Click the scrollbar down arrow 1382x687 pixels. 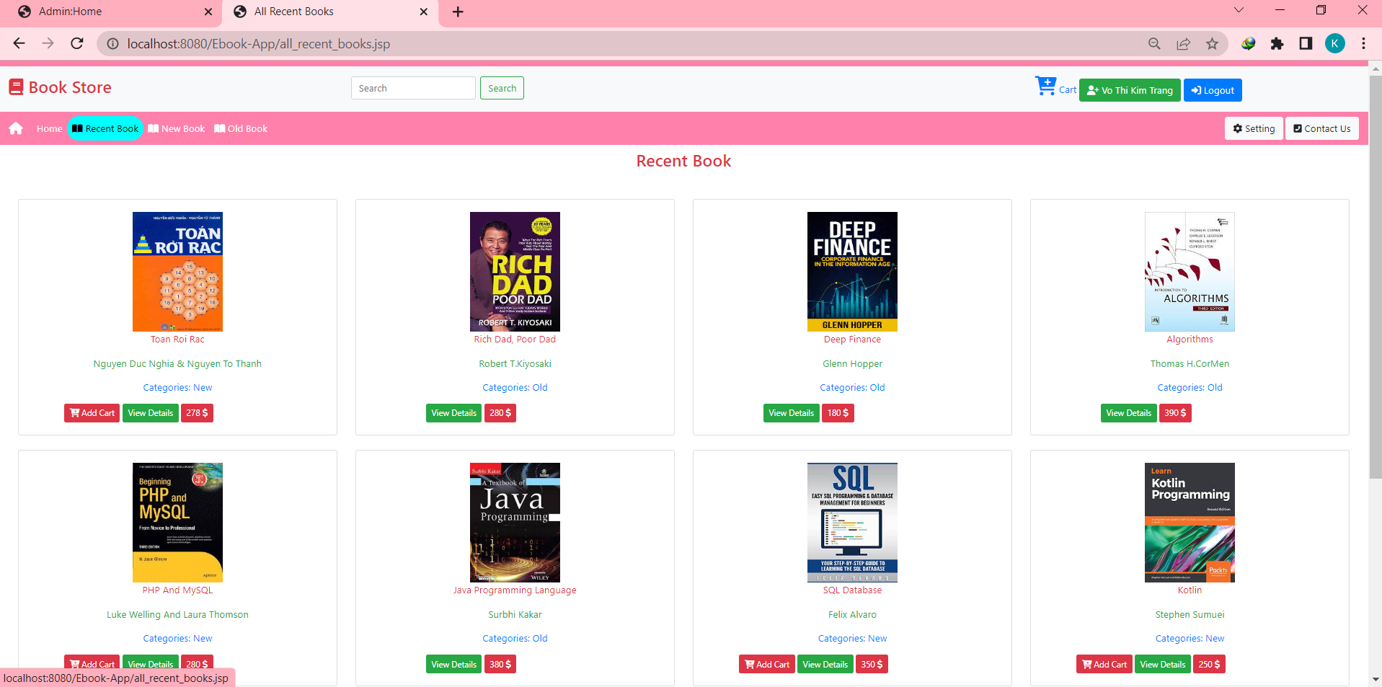pos(1375,679)
